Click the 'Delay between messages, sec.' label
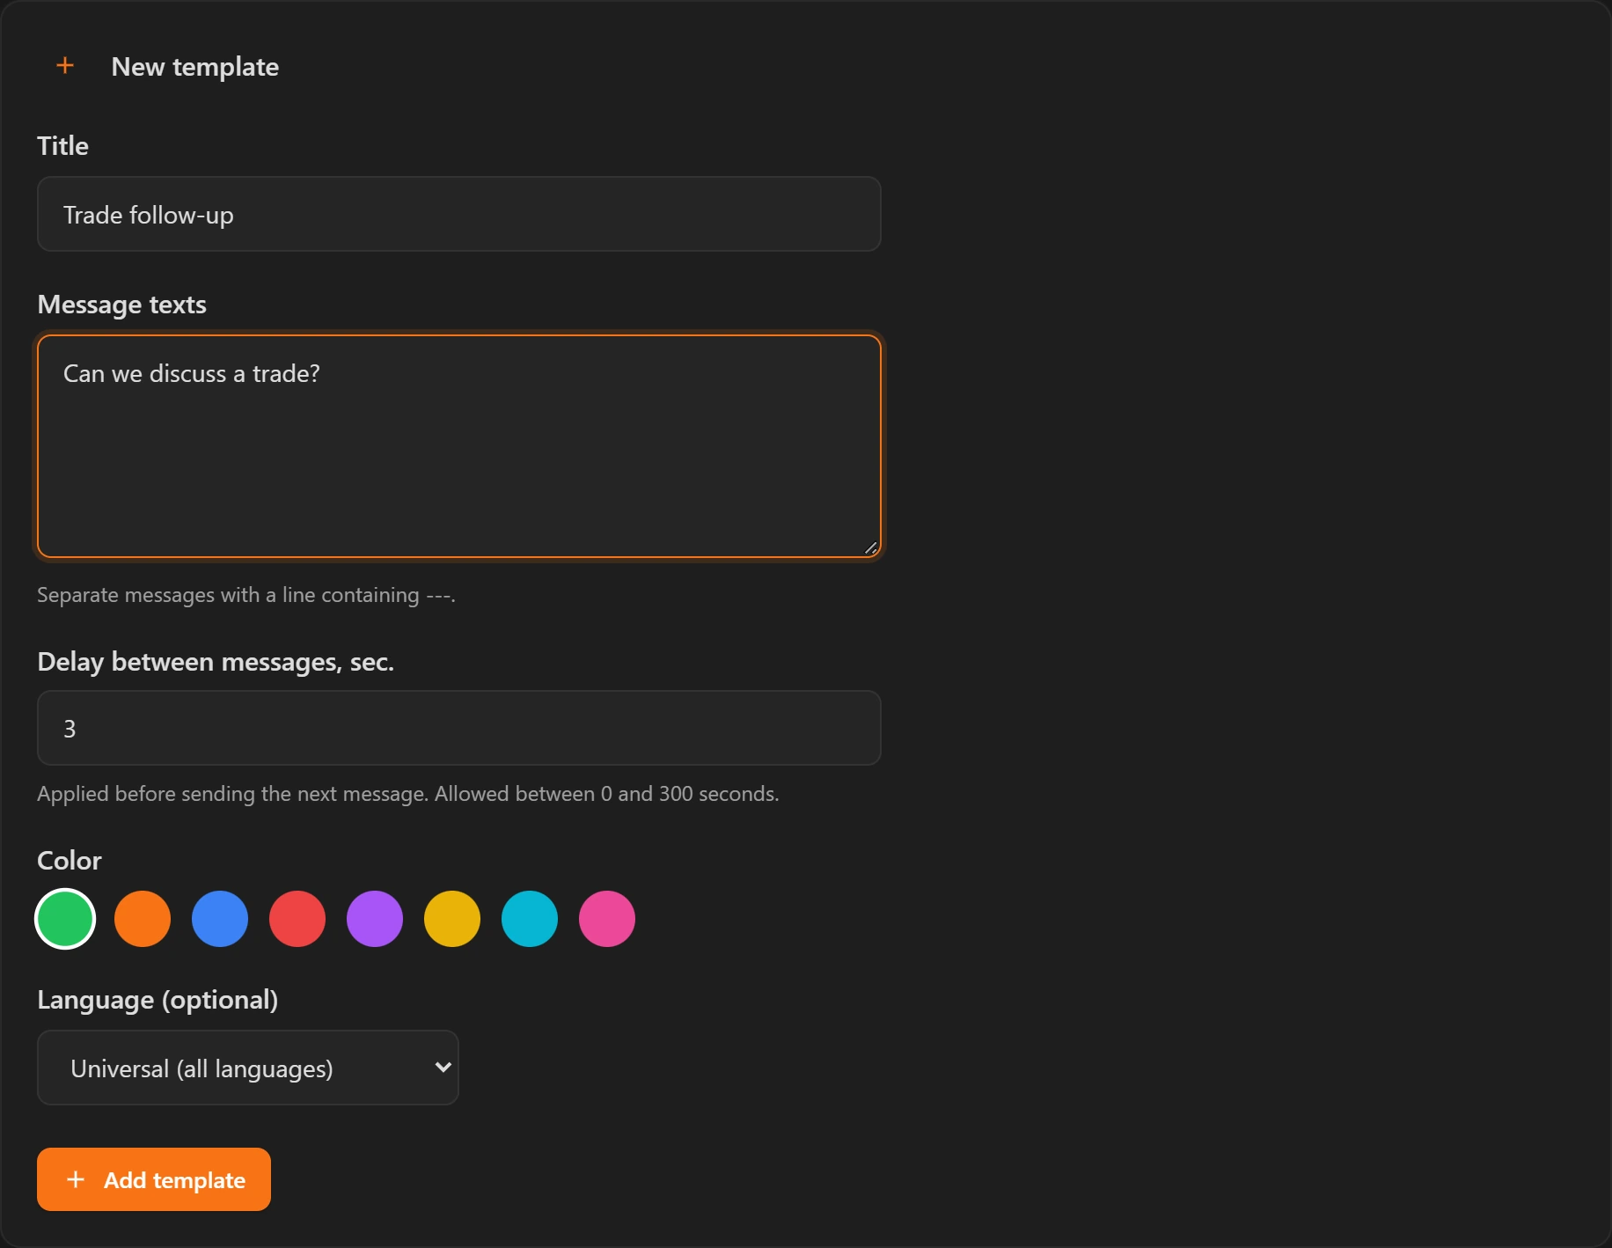This screenshot has height=1248, width=1612. [216, 662]
